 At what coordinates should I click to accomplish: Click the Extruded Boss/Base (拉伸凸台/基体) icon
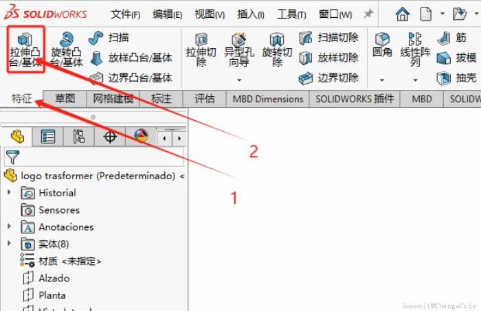pos(25,40)
